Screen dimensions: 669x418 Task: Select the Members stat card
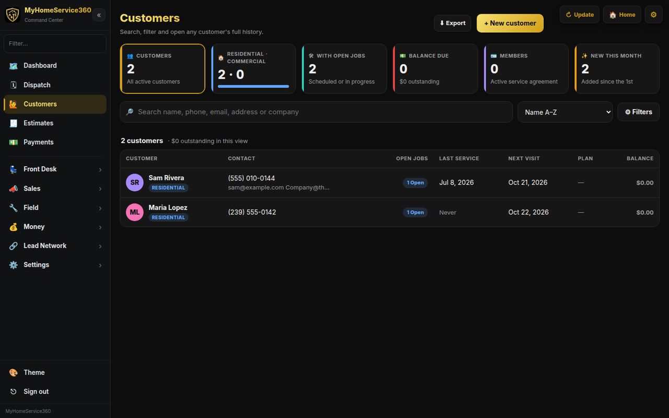pos(526,69)
